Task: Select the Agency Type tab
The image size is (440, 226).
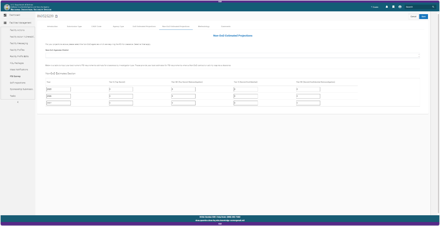Action: pyautogui.click(x=118, y=26)
